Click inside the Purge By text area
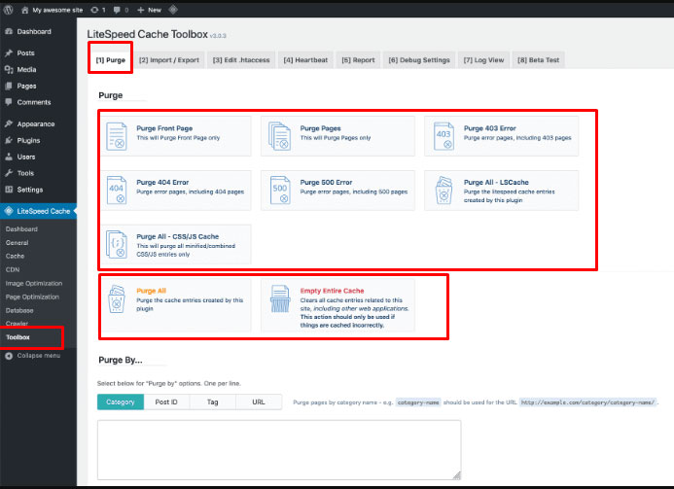The image size is (674, 489). tap(279, 450)
